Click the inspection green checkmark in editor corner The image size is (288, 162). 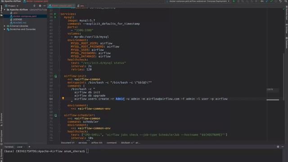(x=283, y=9)
